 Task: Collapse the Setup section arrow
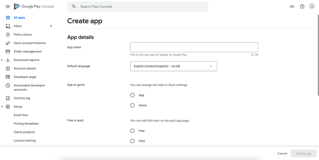[x=2, y=107]
